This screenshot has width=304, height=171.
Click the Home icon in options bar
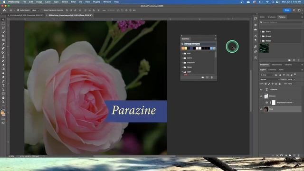(4, 10)
